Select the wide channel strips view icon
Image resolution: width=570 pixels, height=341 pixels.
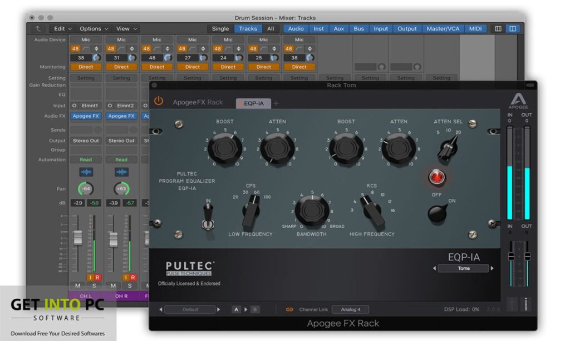click(513, 29)
